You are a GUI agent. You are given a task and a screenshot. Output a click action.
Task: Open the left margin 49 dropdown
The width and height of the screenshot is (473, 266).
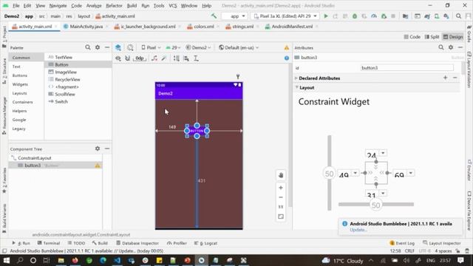tap(355, 173)
